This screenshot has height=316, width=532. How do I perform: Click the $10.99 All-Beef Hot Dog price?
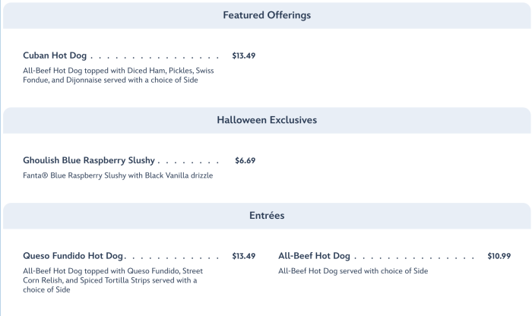pos(499,256)
